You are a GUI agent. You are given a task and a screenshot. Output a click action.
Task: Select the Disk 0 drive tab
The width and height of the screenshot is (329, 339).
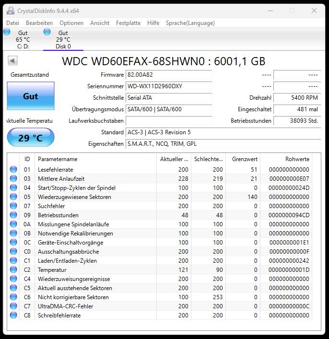(63, 40)
